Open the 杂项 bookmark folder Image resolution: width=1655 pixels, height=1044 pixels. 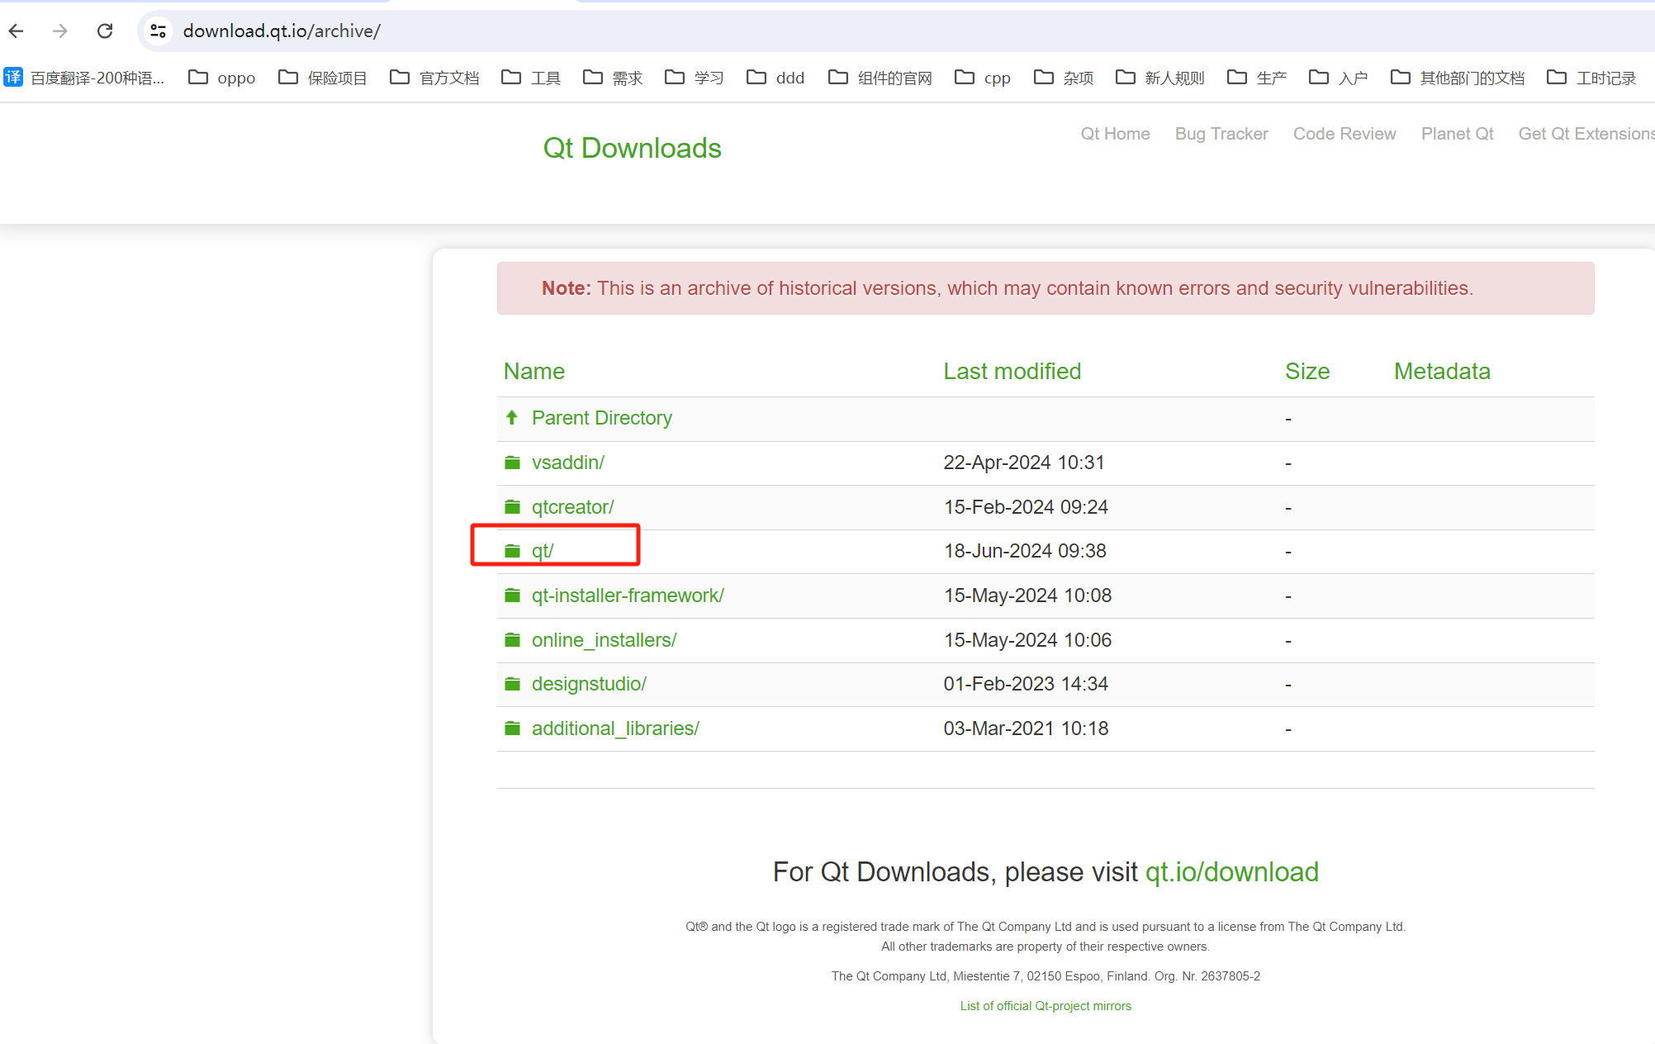[1064, 78]
